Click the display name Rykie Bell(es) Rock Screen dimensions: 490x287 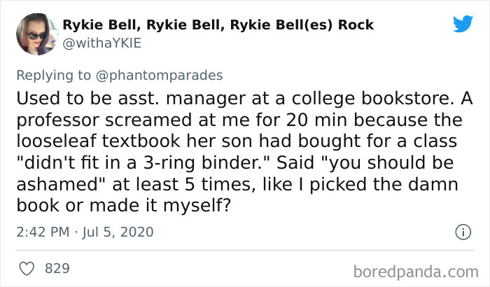click(218, 25)
